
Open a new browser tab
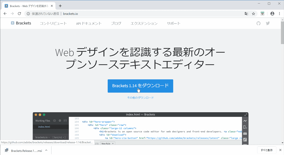[60, 6]
